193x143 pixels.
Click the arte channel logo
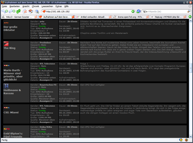click(6, 23)
